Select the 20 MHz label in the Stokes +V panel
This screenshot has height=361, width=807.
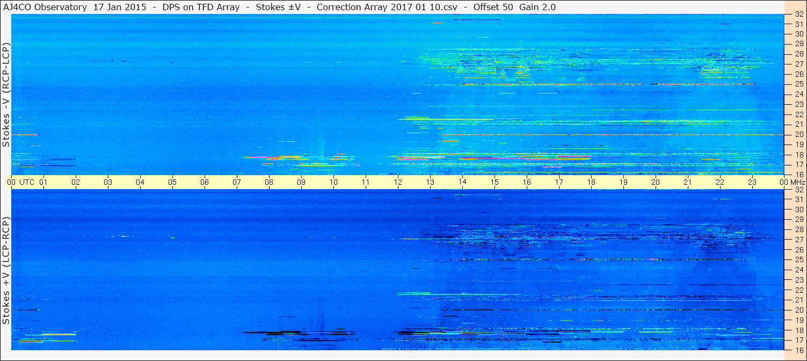pos(798,310)
